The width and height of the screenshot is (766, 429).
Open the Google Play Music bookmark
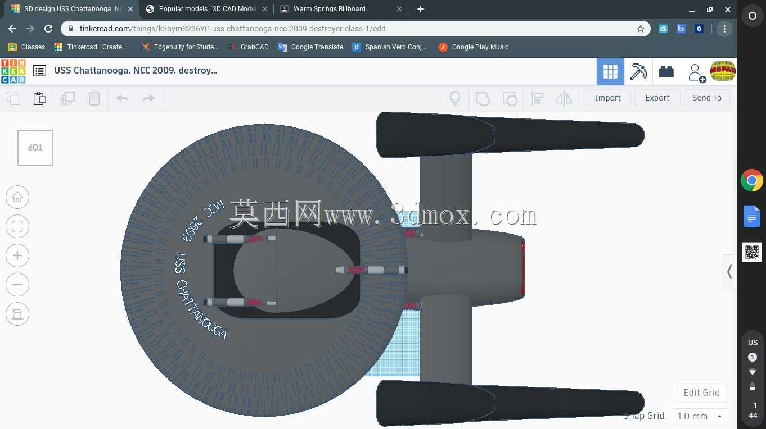pos(474,47)
